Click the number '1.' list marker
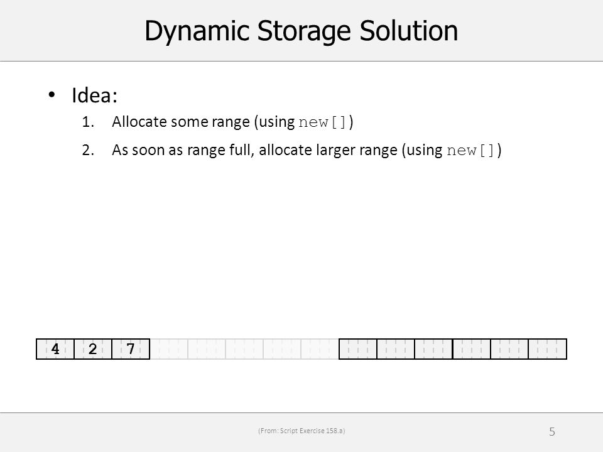This screenshot has height=452, width=603. 88,122
